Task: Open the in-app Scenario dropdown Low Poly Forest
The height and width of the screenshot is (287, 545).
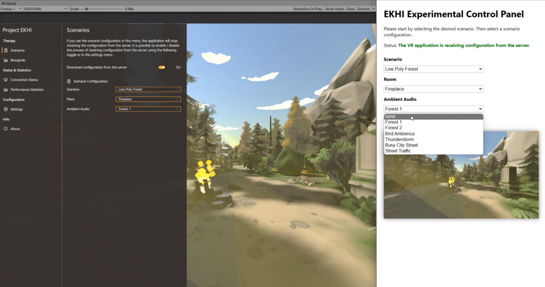Action: (x=148, y=90)
